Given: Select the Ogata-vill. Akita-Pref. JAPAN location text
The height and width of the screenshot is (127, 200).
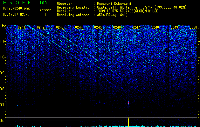Looking at the screenshot, I should point(142,7).
